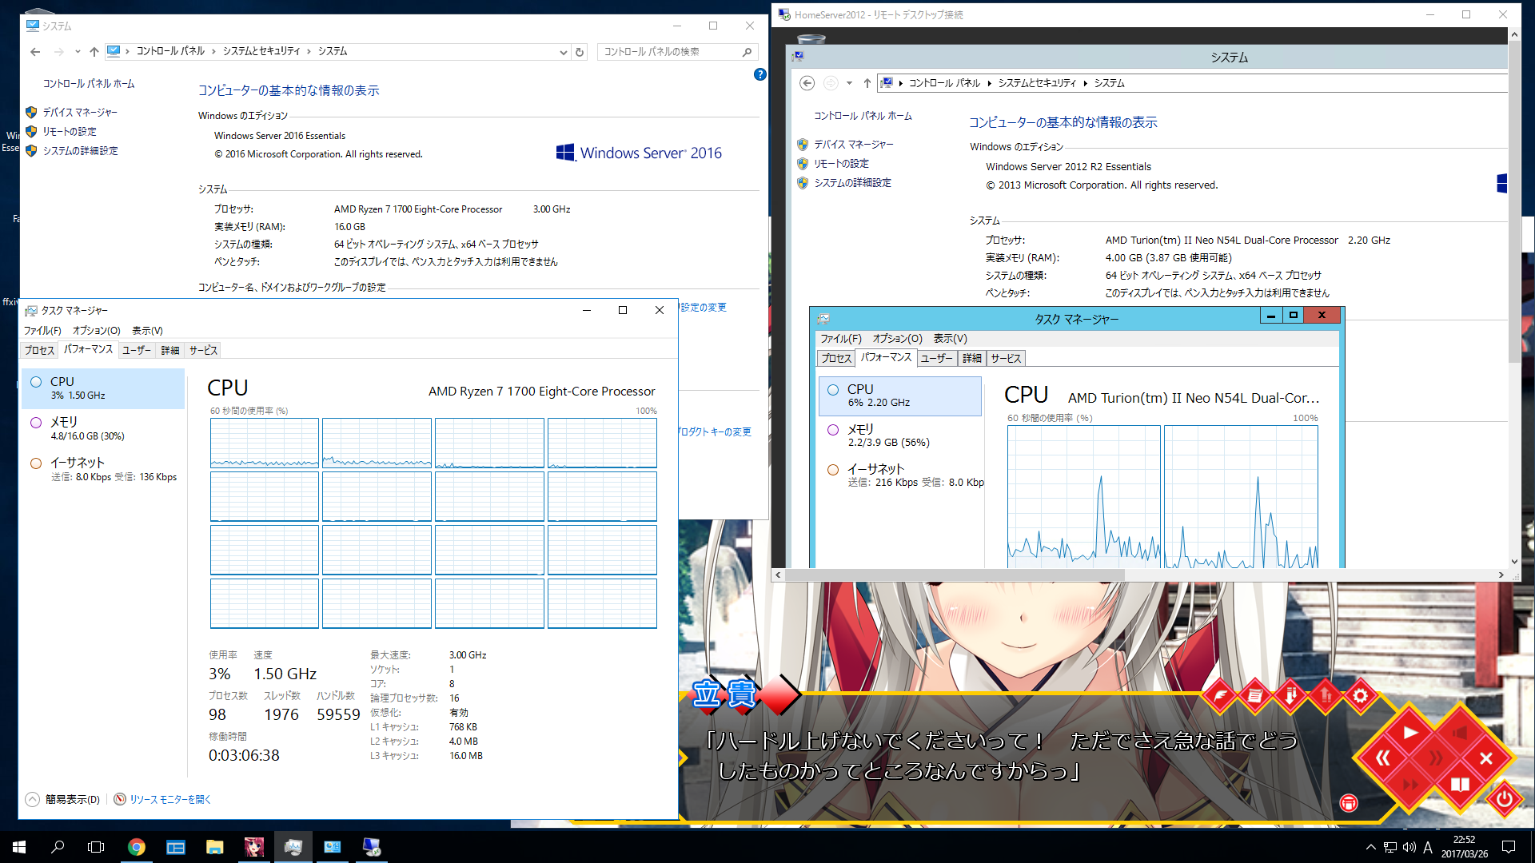This screenshot has height=863, width=1535.
Task: Click the quick load up-arrows diamond icon
Action: (x=1326, y=696)
